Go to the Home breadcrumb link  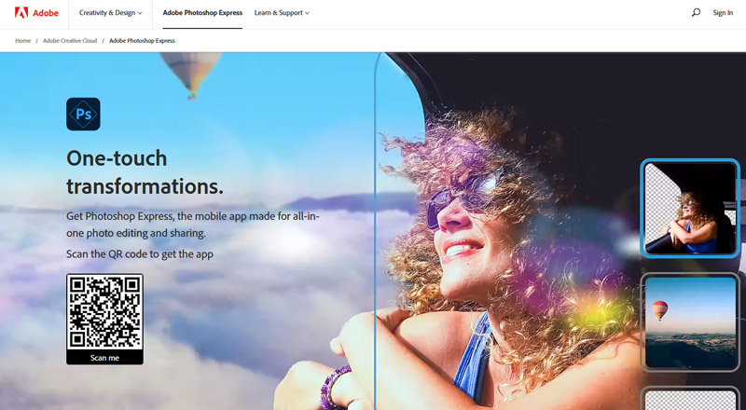22,41
